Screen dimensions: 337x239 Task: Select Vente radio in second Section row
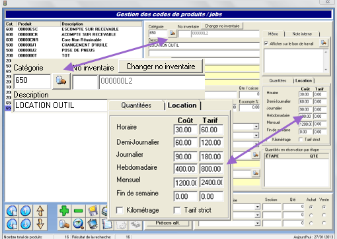324,215
